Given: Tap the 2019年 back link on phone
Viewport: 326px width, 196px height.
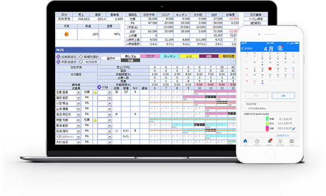Looking at the screenshot, I should click(246, 48).
